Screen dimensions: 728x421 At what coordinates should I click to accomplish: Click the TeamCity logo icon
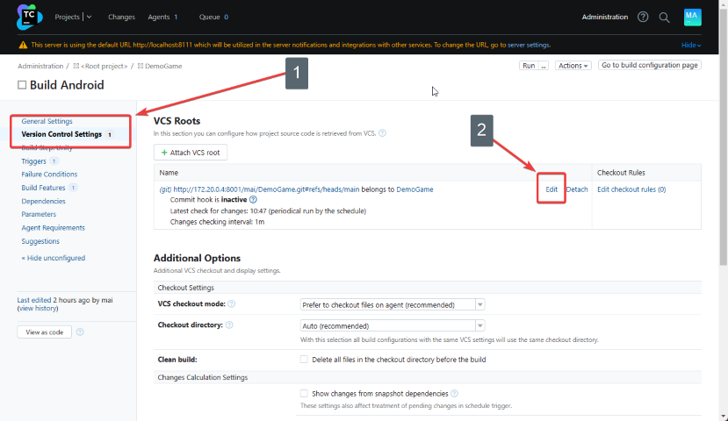pyautogui.click(x=30, y=17)
